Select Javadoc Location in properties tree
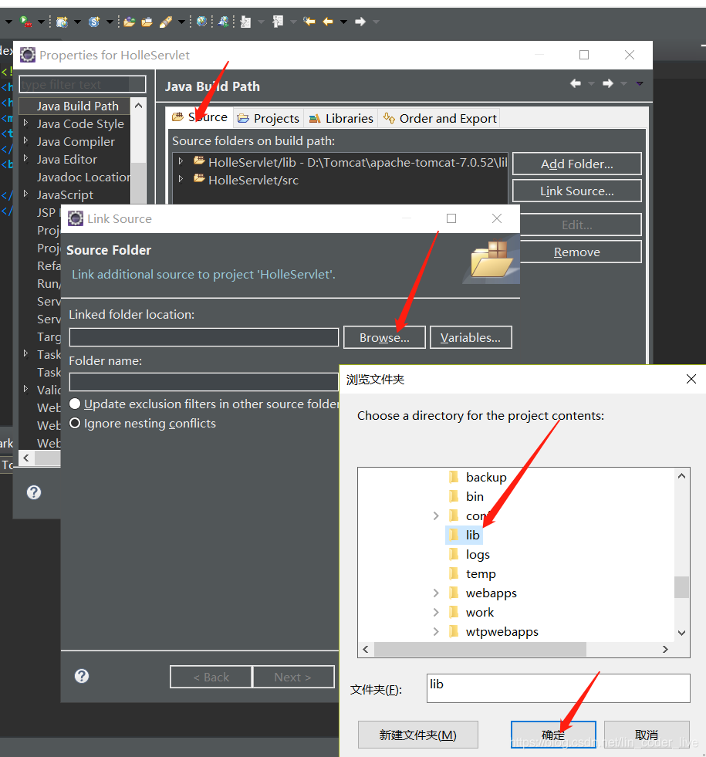Screen dimensions: 706x757 83,177
